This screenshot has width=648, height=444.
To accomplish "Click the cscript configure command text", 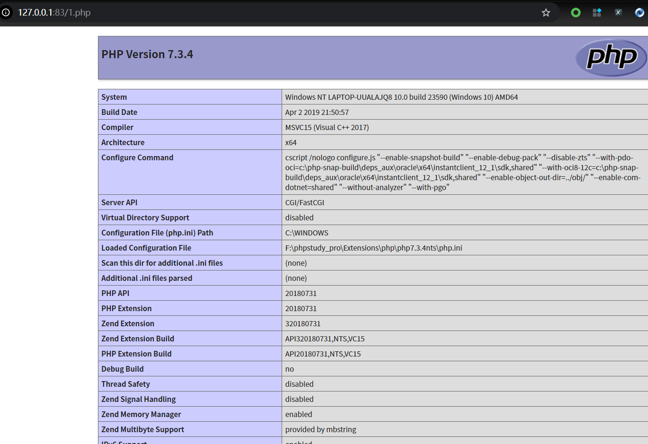I will click(463, 172).
